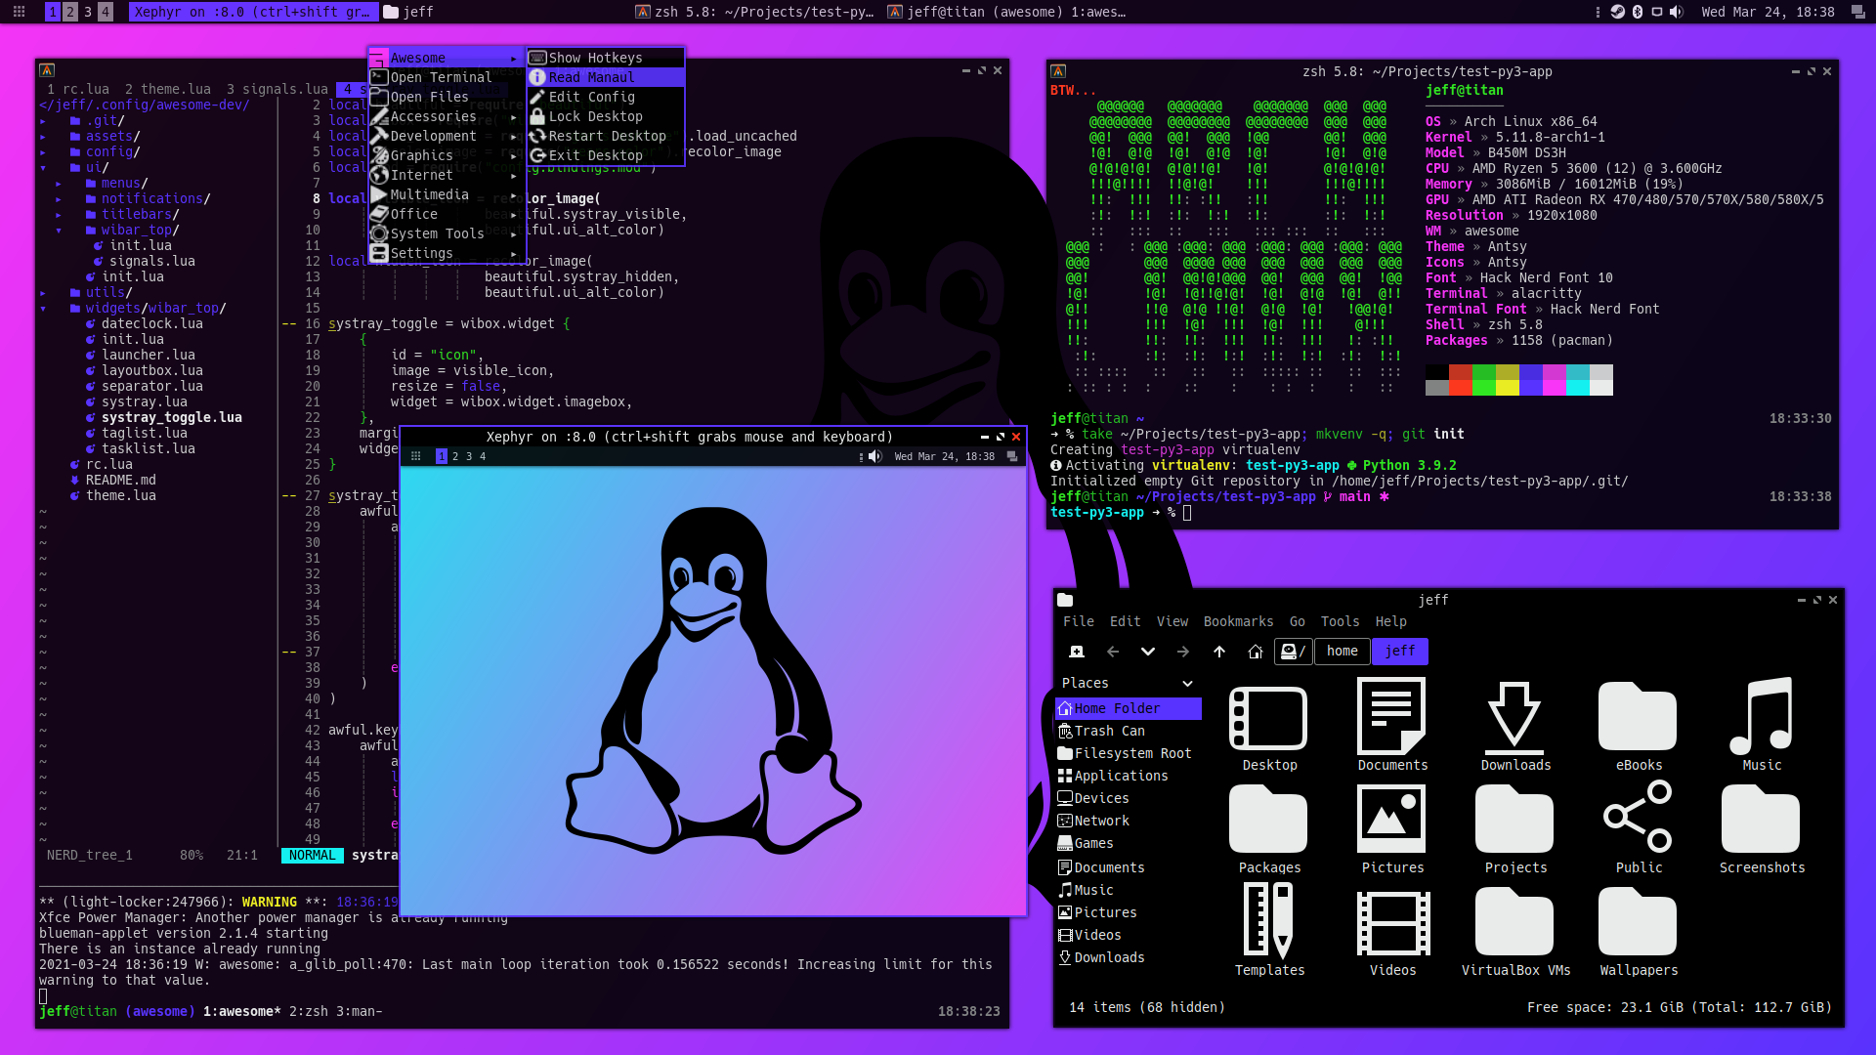Screen dimensions: 1876x1055
Task: Expand the Graphics submenu
Action: click(448, 155)
